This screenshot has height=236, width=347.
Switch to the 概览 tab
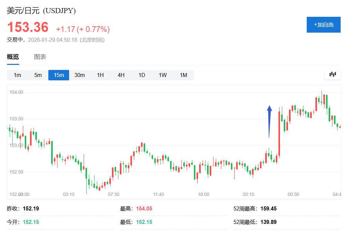pyautogui.click(x=13, y=57)
